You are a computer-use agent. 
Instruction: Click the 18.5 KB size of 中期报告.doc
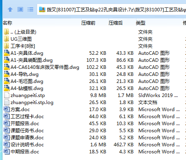point(98,152)
